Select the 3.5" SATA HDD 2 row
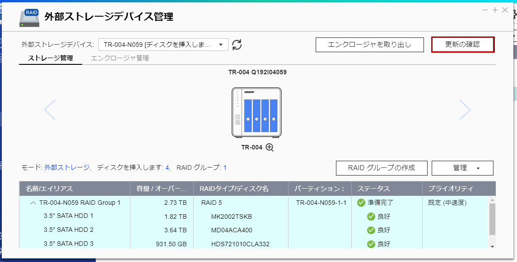Viewport: 517px width, 262px height. 254,230
